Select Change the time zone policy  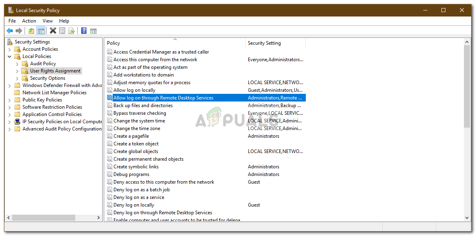point(137,128)
